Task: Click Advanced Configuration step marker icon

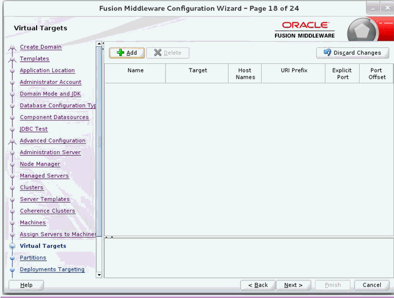Action: tap(12, 142)
